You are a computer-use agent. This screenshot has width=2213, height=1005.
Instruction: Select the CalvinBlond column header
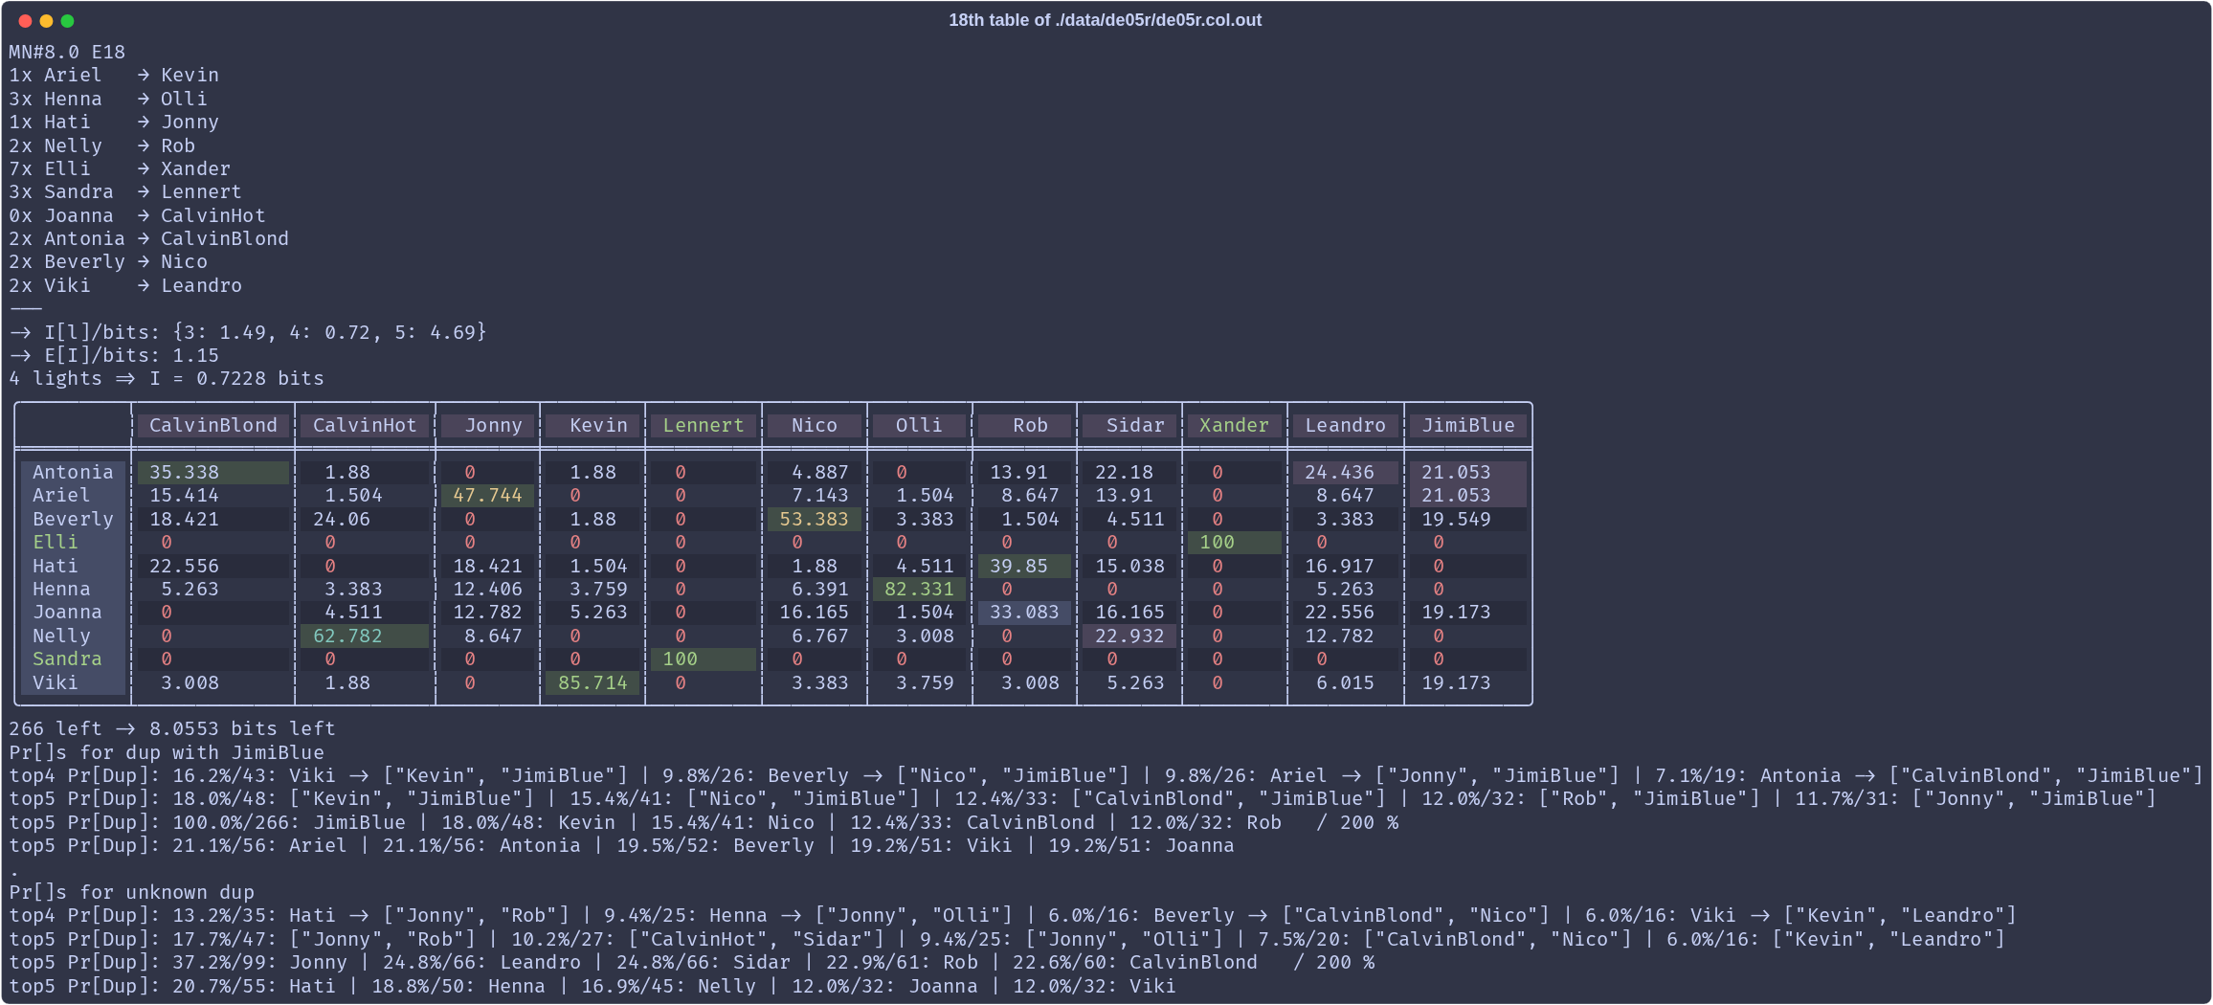point(212,426)
